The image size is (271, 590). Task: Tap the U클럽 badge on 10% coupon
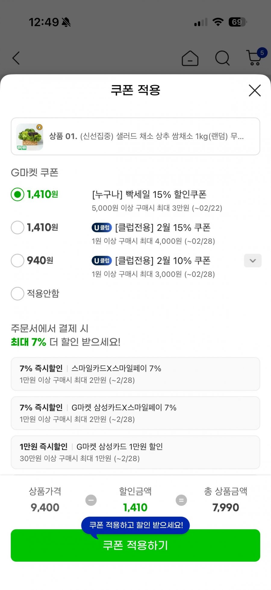(x=101, y=261)
